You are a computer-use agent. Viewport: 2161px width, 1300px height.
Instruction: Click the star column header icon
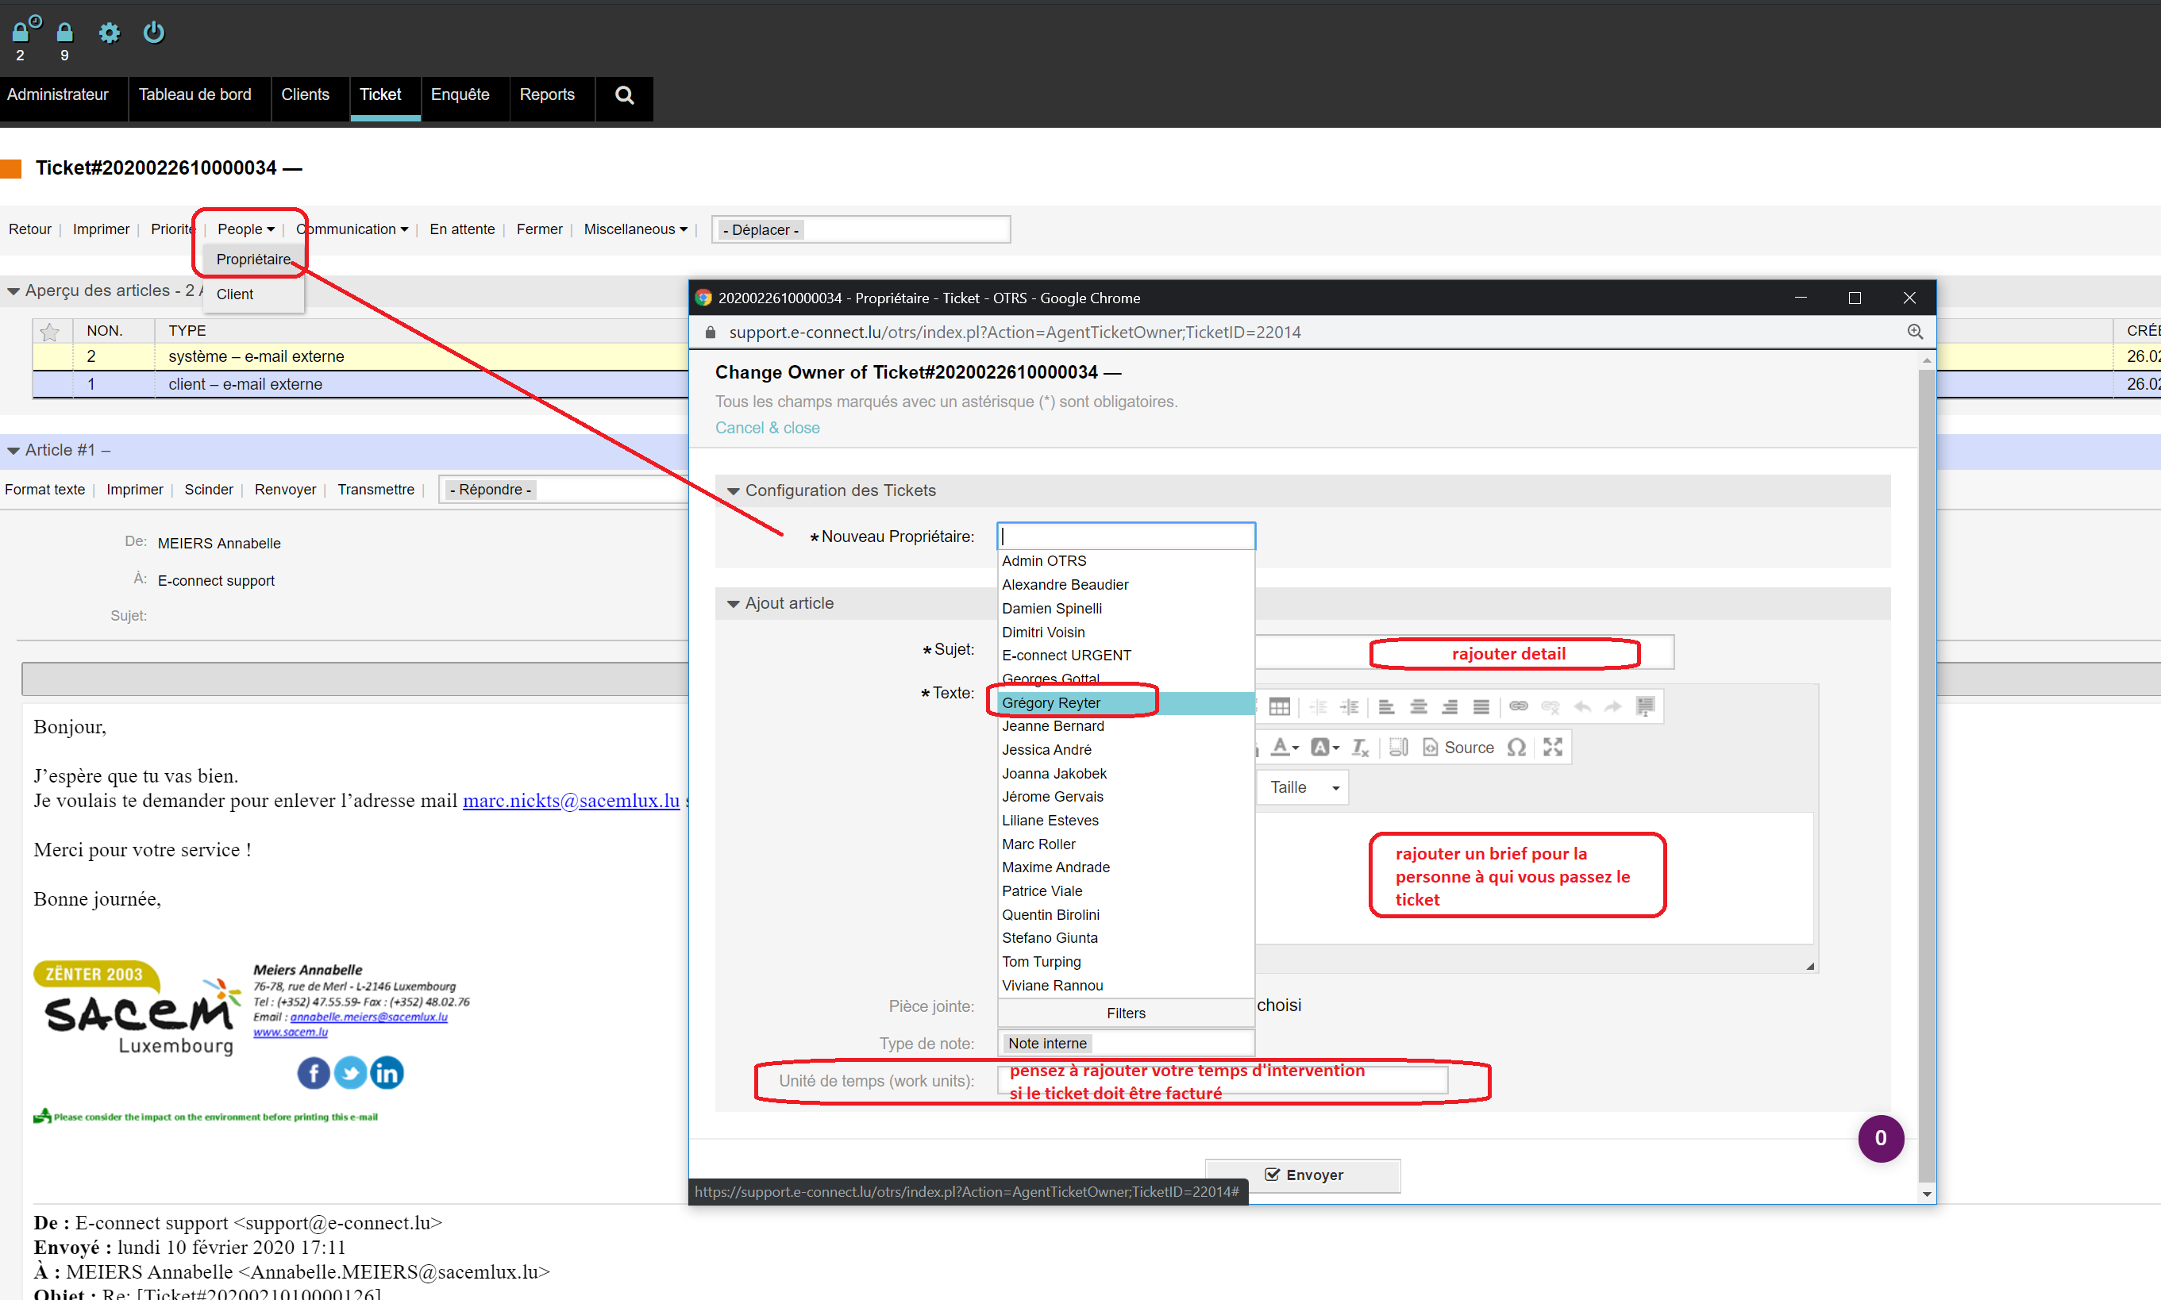50,331
